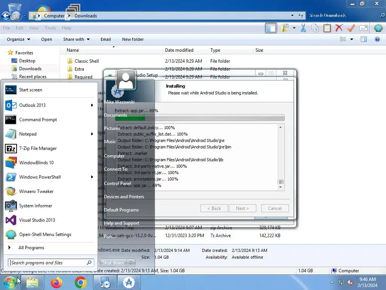This screenshot has width=386, height=290.
Task: Click the orange checkmark Properties icon
Action: tap(351, 28)
